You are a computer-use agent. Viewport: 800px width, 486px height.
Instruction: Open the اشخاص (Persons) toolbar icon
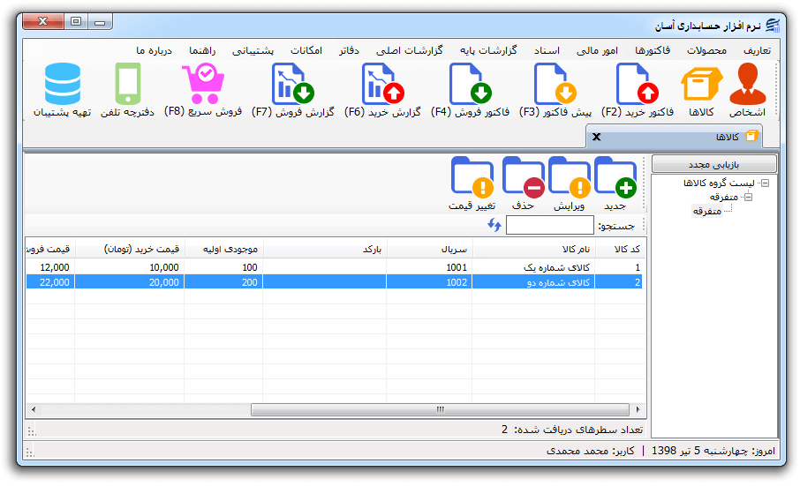pyautogui.click(x=747, y=84)
